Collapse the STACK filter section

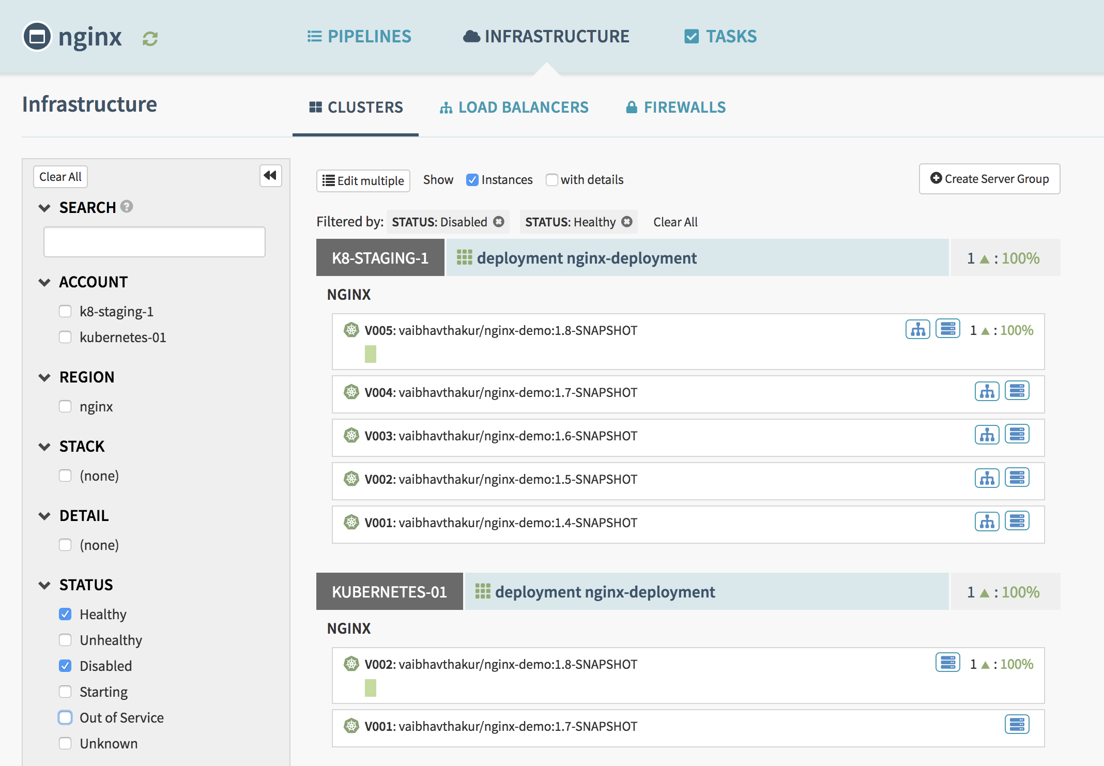tap(44, 447)
